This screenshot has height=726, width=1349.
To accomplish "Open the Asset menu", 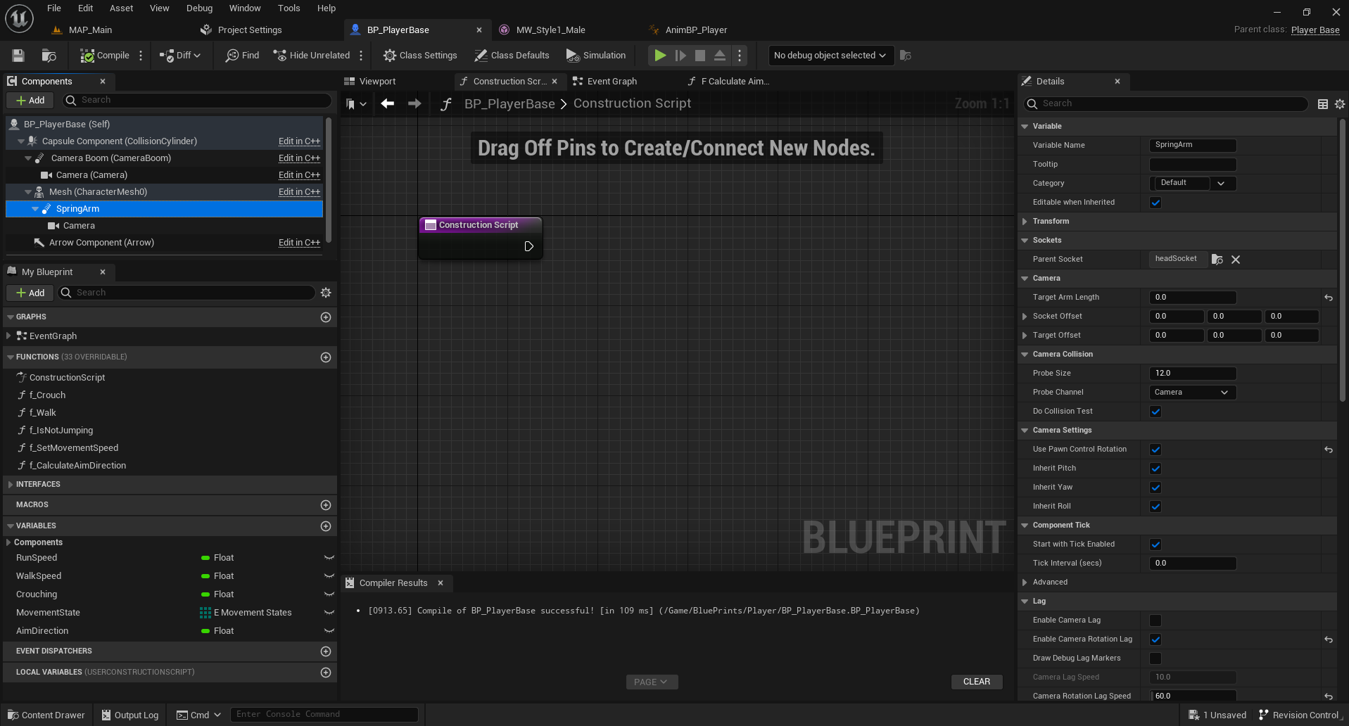I will pos(121,8).
